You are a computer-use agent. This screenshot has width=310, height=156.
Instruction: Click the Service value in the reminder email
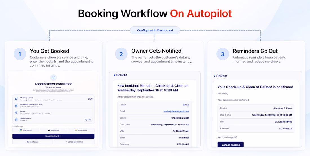click(282, 108)
